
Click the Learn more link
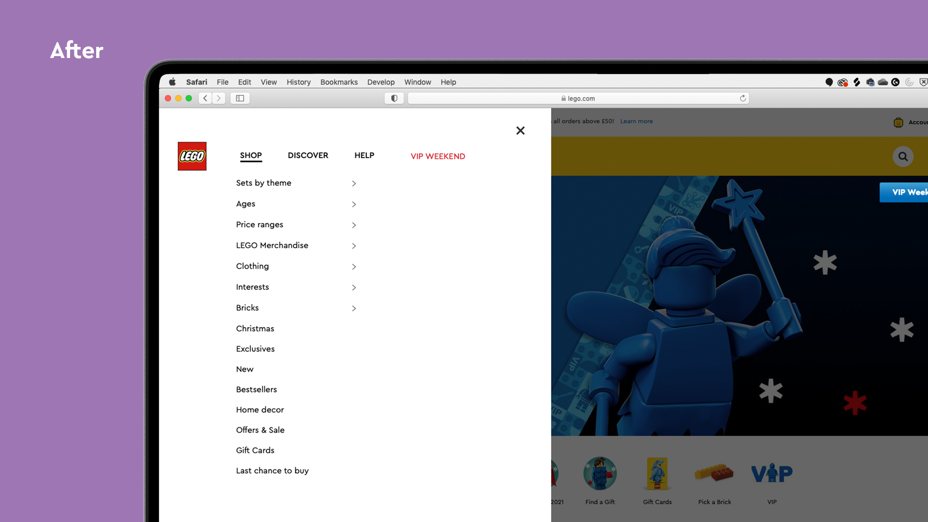pos(637,121)
